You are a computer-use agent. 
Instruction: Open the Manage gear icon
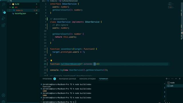pos(3,102)
